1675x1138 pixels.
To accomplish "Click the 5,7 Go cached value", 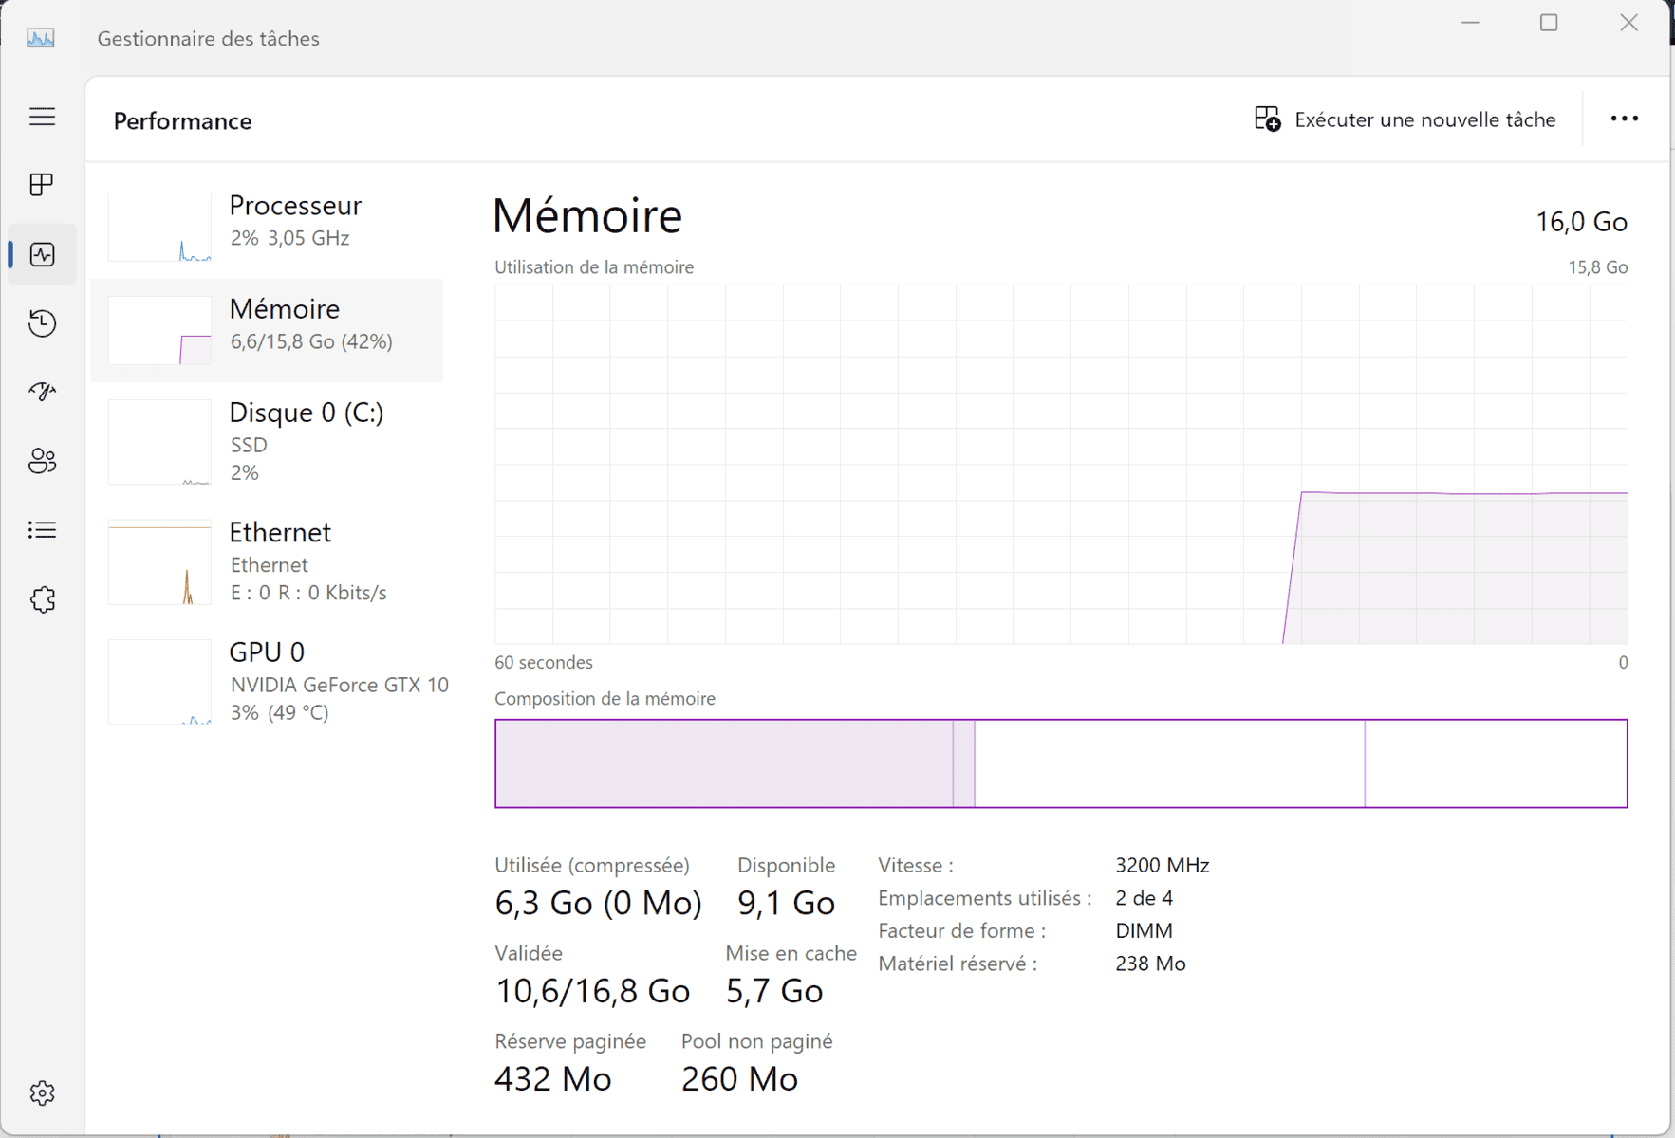I will [x=774, y=991].
